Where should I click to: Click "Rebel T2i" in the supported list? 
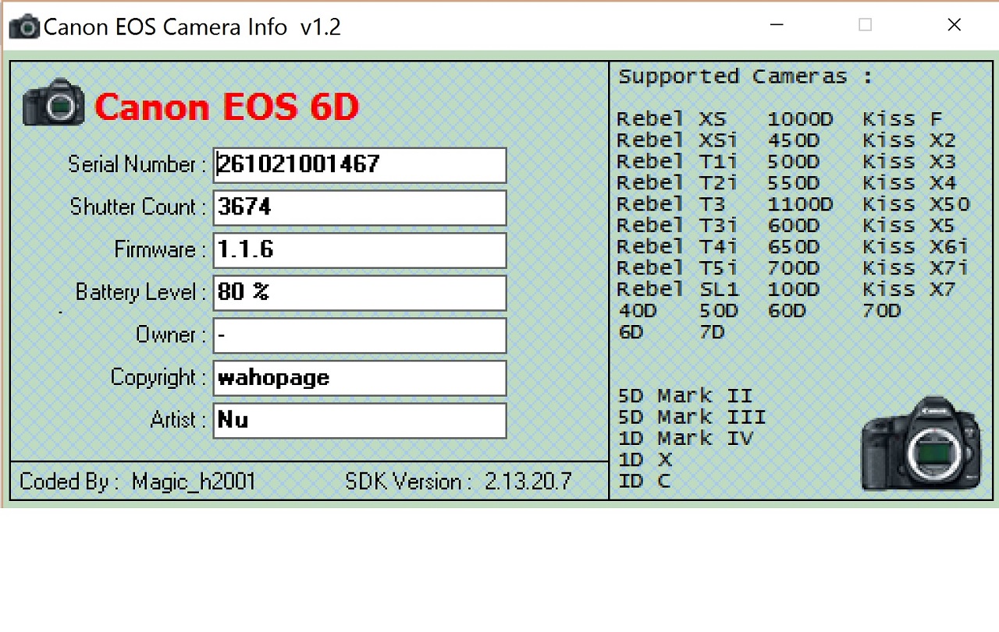point(677,183)
